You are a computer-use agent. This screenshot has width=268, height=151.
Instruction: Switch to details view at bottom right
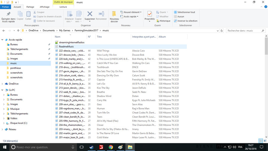[260, 141]
